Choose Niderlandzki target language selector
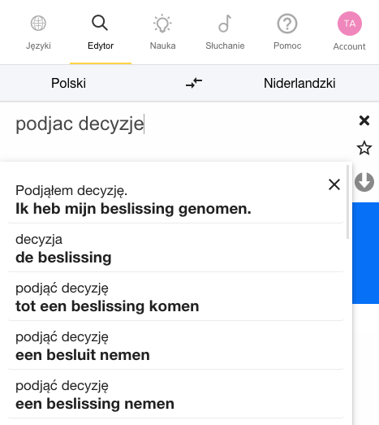379x425 pixels. 299,83
